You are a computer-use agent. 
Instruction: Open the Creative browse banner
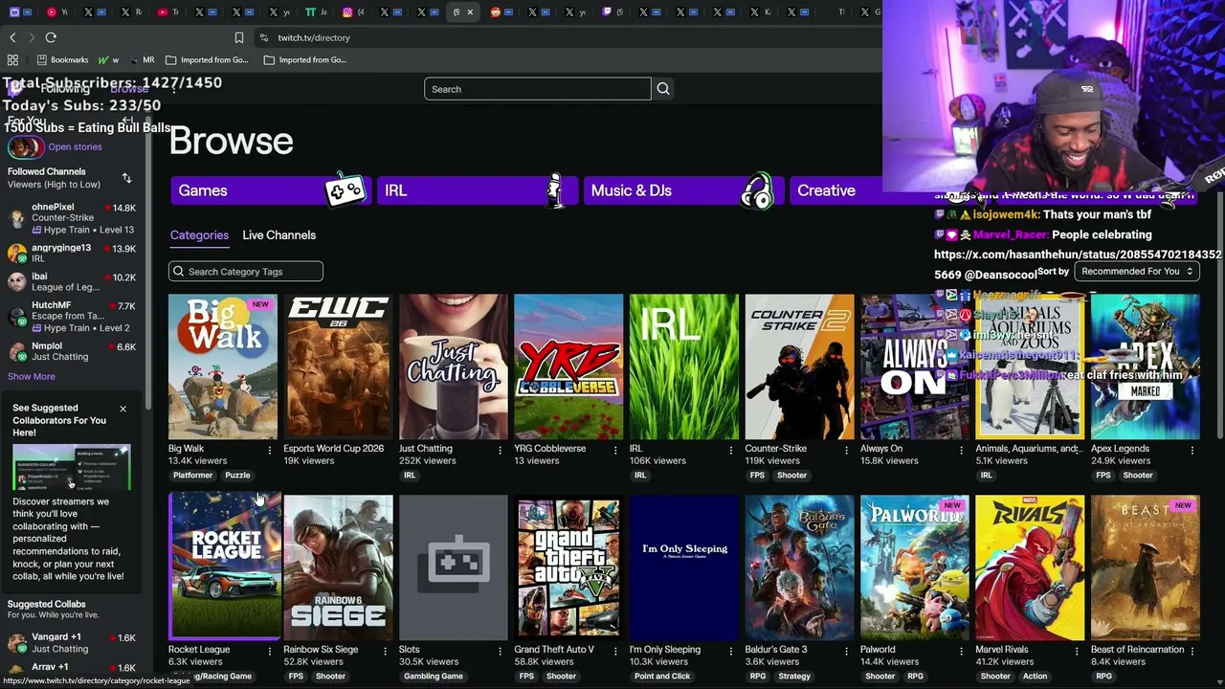tap(835, 190)
